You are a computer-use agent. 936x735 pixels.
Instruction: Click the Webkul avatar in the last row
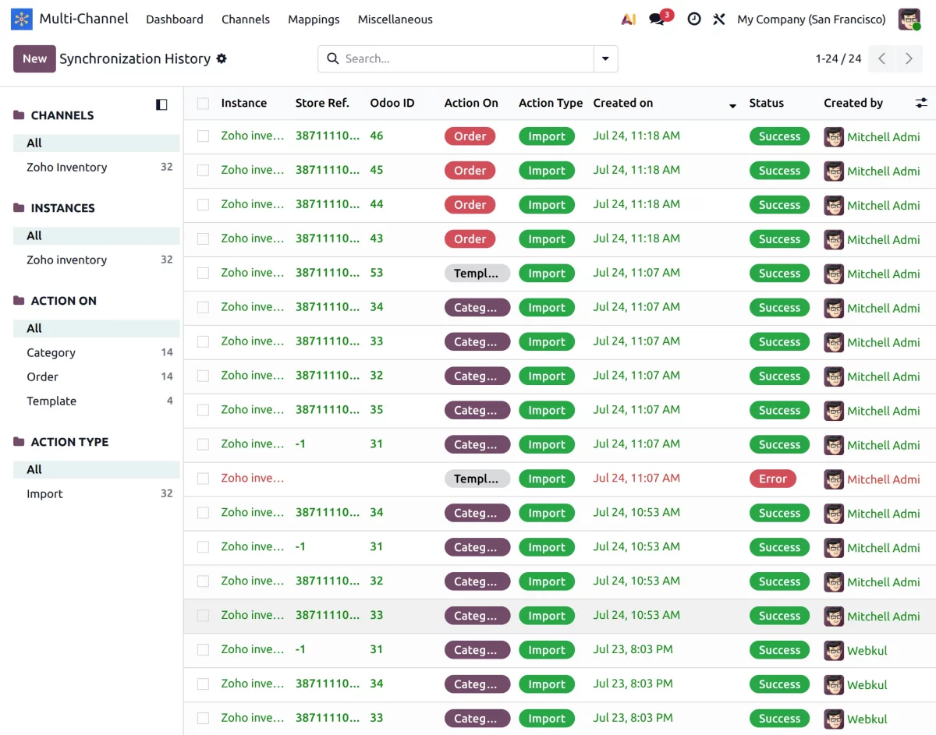834,719
